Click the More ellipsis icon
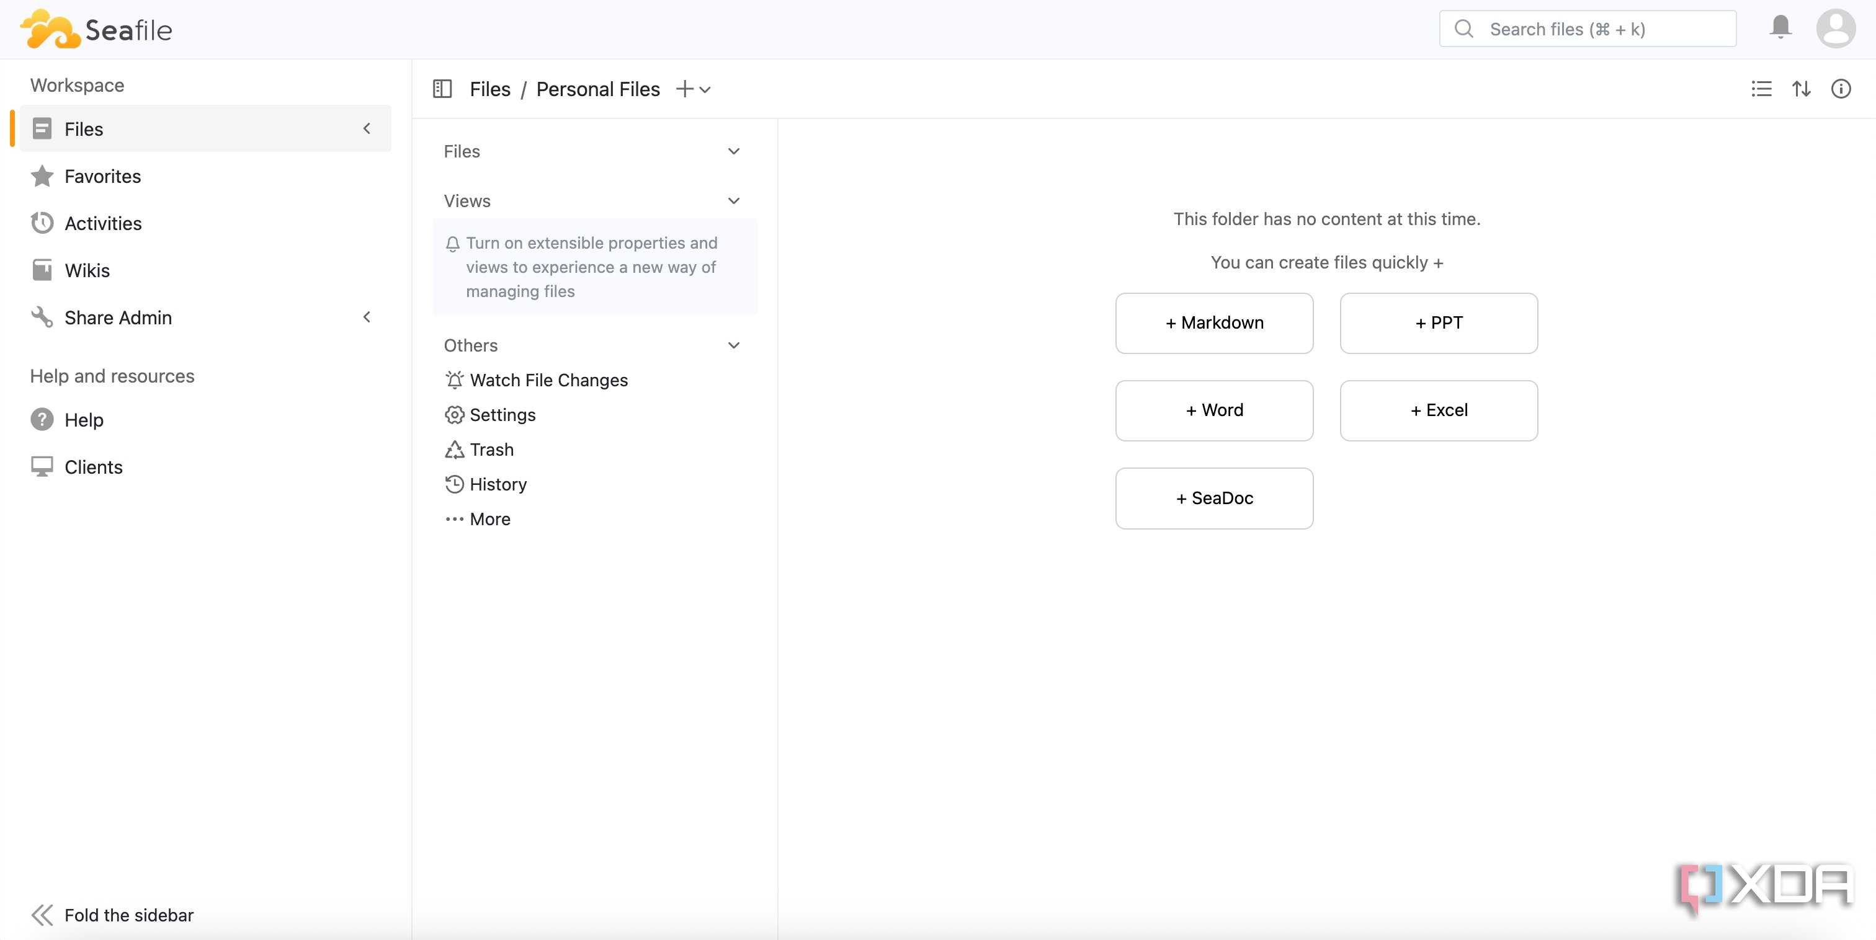Screen dimensions: 1876x940 click(x=455, y=519)
